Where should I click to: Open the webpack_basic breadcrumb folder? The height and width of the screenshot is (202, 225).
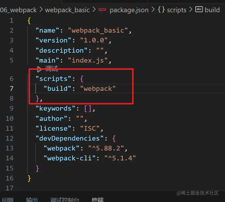click(67, 10)
